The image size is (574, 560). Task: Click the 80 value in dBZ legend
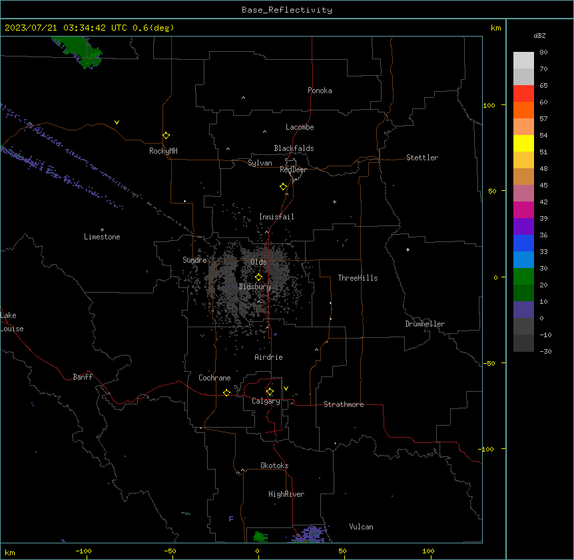(x=543, y=53)
